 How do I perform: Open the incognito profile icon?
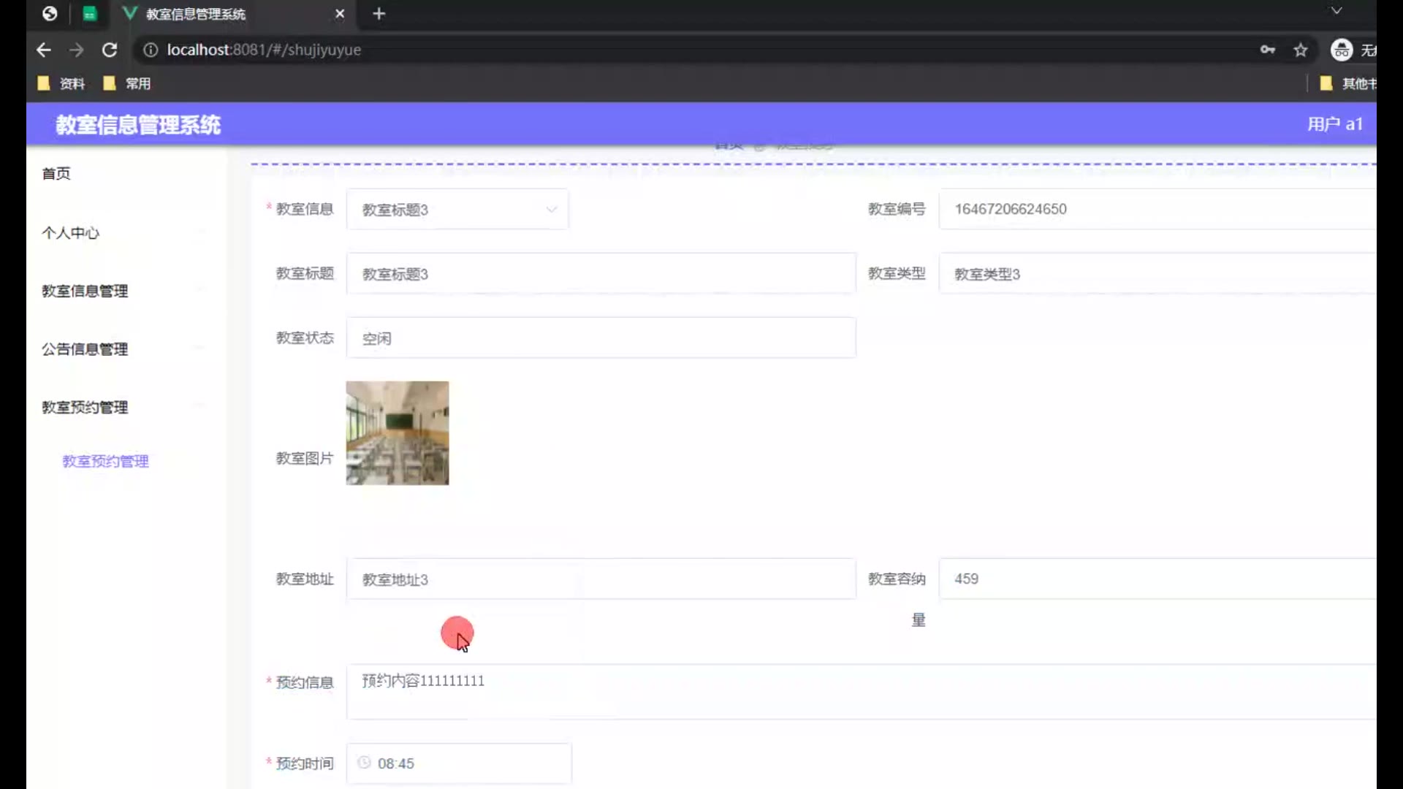pos(1342,50)
